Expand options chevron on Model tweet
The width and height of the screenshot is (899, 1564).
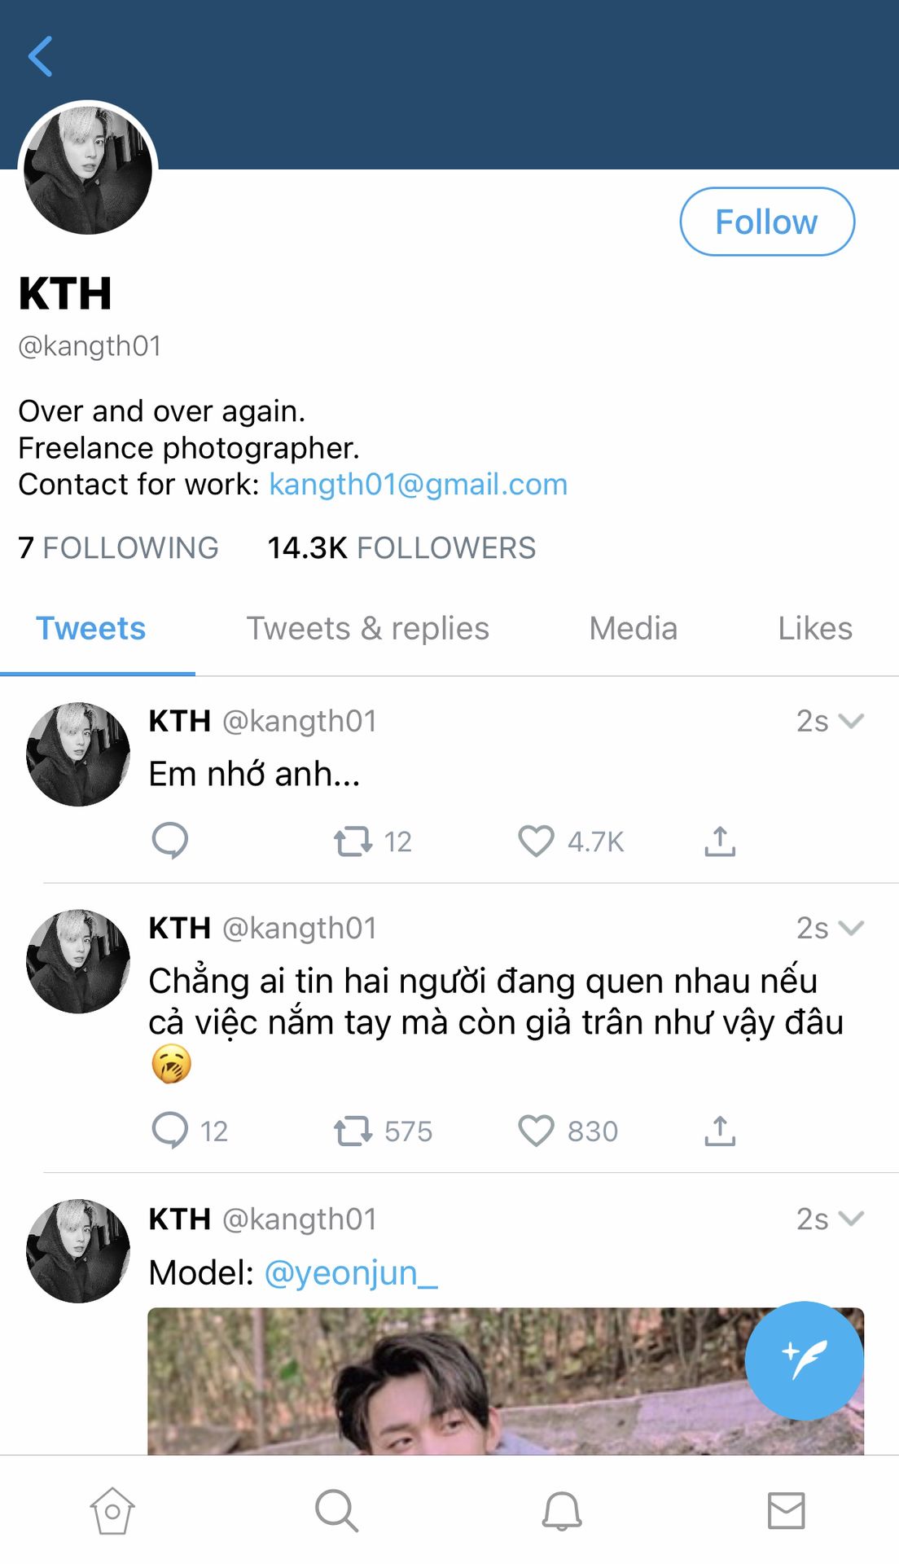point(851,1219)
